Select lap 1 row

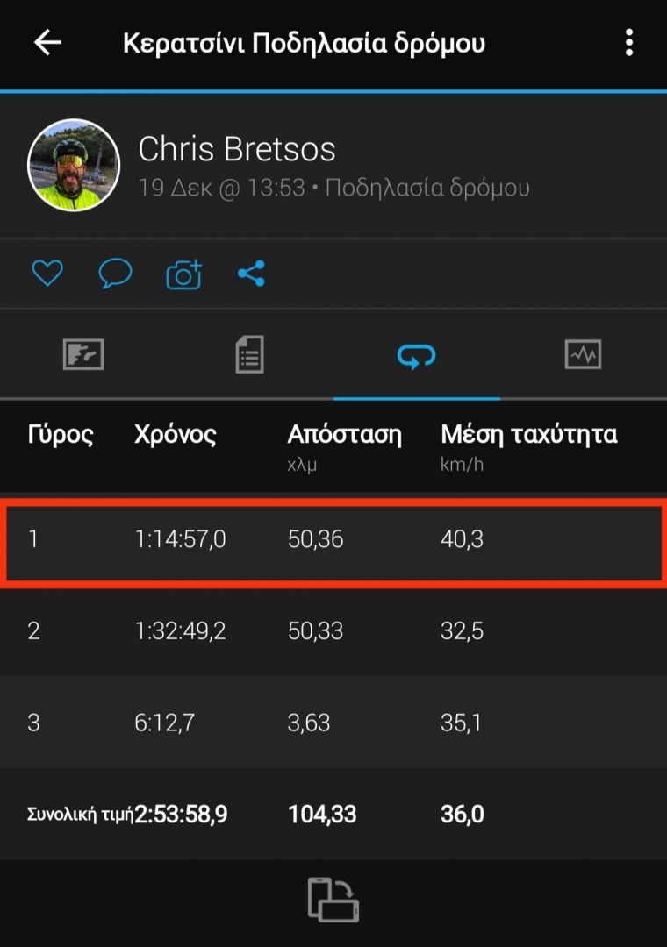pos(333,539)
